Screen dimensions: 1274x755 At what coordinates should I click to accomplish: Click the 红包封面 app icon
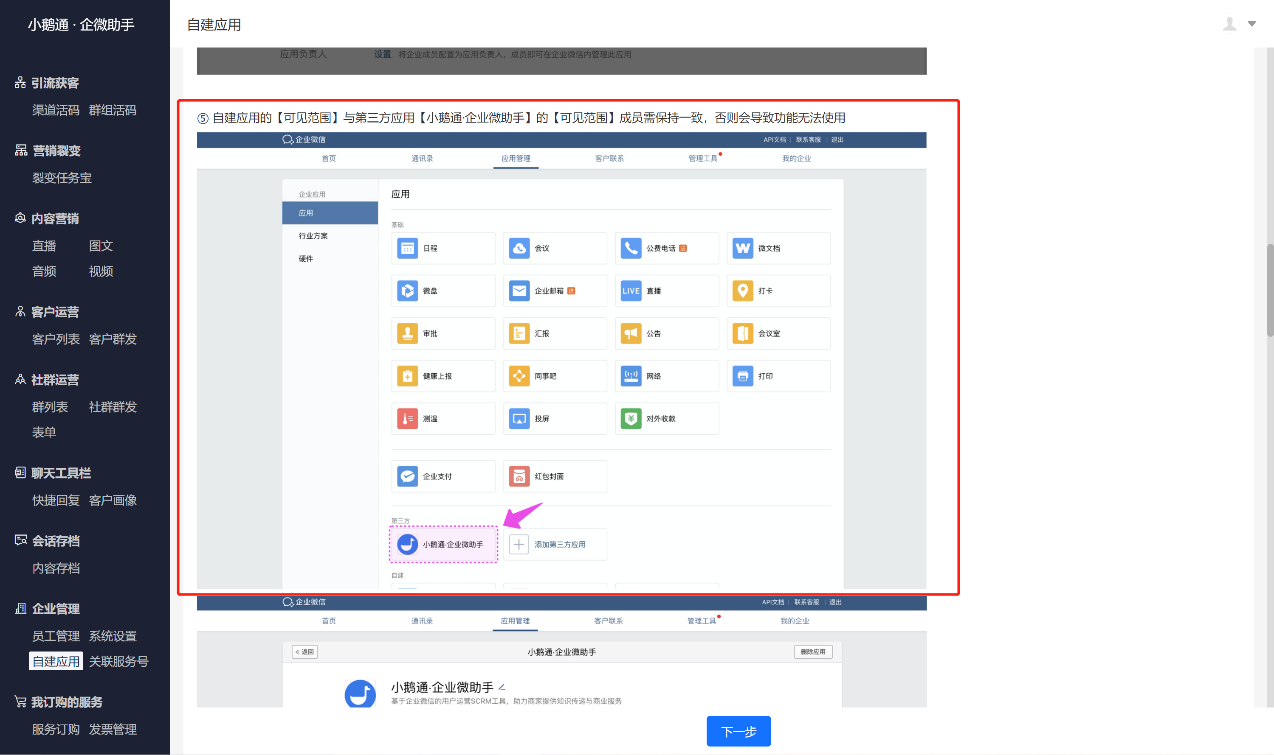tap(519, 476)
